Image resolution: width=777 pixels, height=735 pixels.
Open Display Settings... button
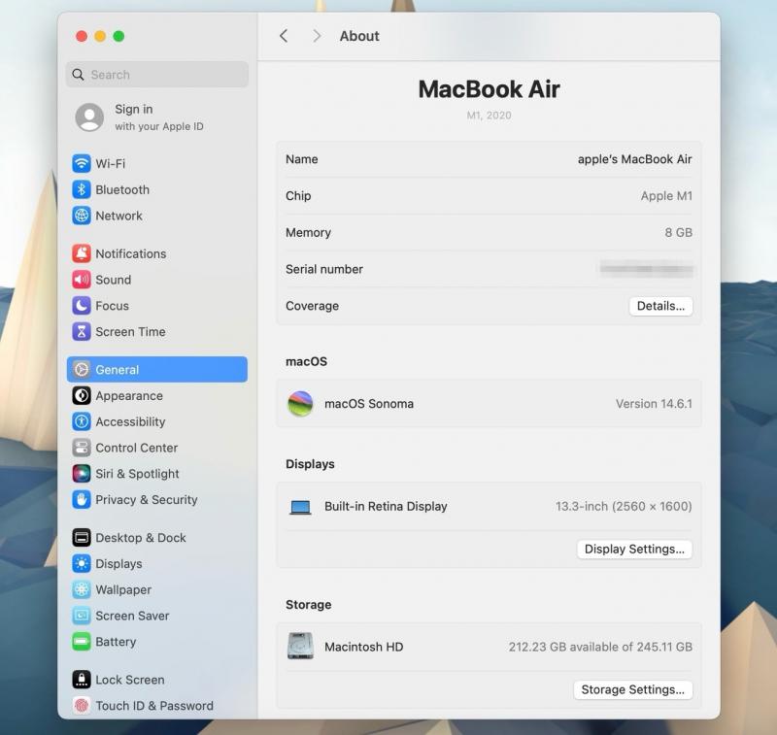634,550
